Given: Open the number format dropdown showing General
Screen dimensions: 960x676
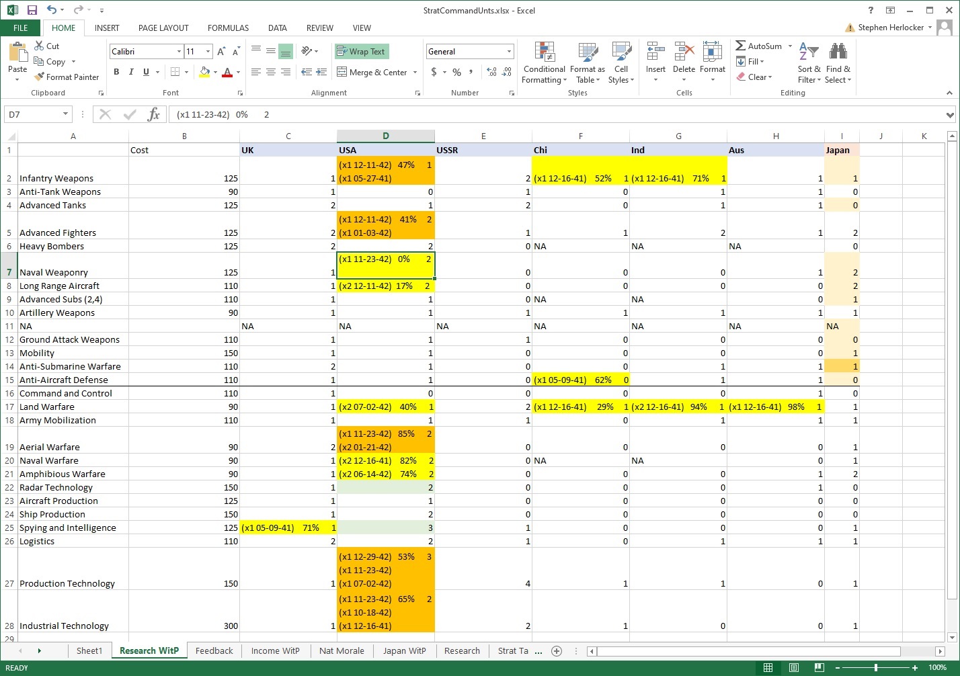Looking at the screenshot, I should point(509,52).
